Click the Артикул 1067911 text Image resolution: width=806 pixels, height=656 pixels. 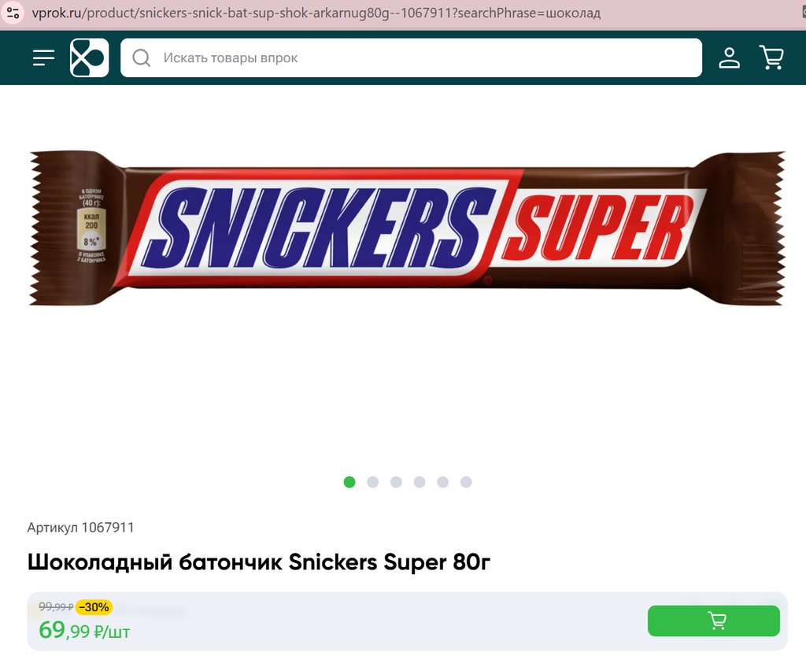81,528
